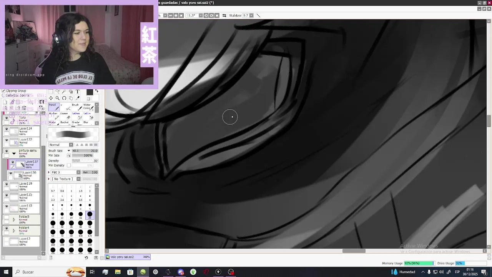The image size is (492, 277).
Task: Open Brush Size multiplier dropdown arrow
Action: point(69,151)
